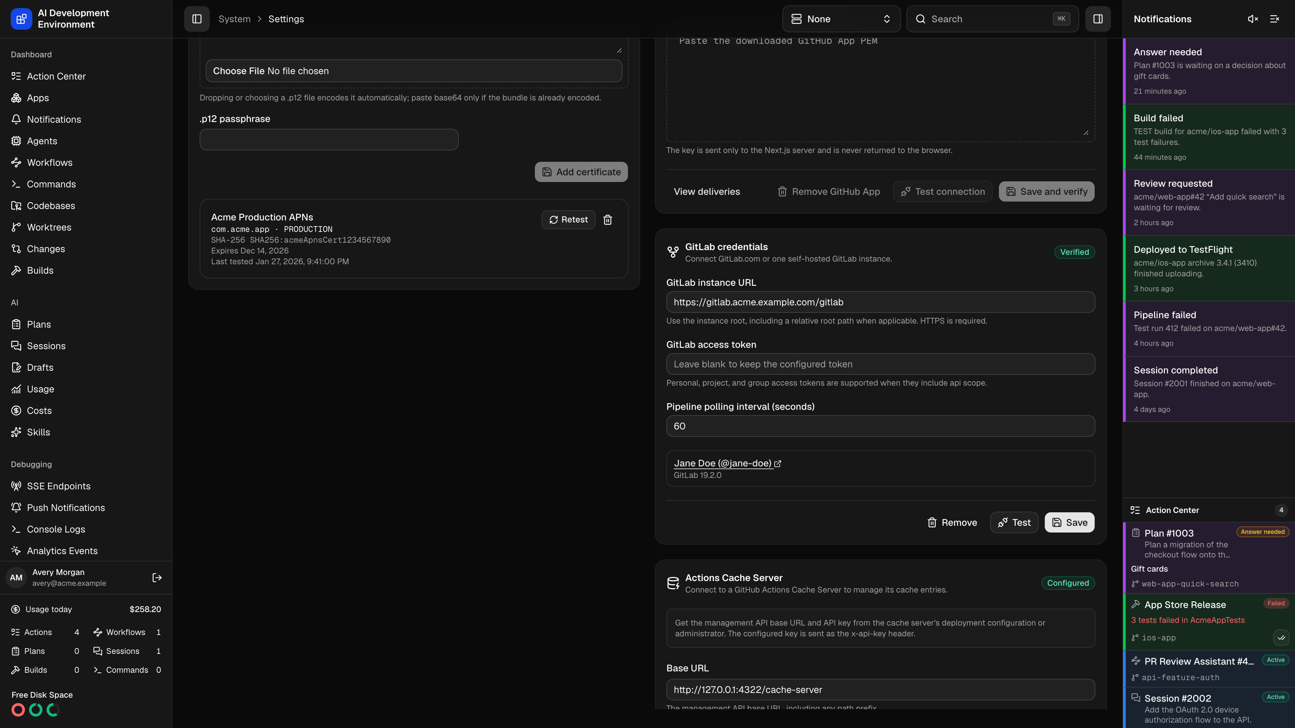Open Worktrees in the sidebar
The height and width of the screenshot is (728, 1295).
86,227
